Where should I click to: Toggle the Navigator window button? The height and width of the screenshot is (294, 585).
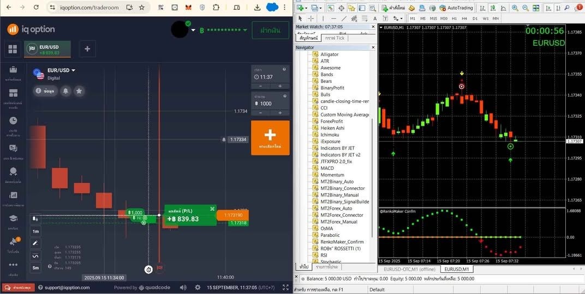coord(351,8)
